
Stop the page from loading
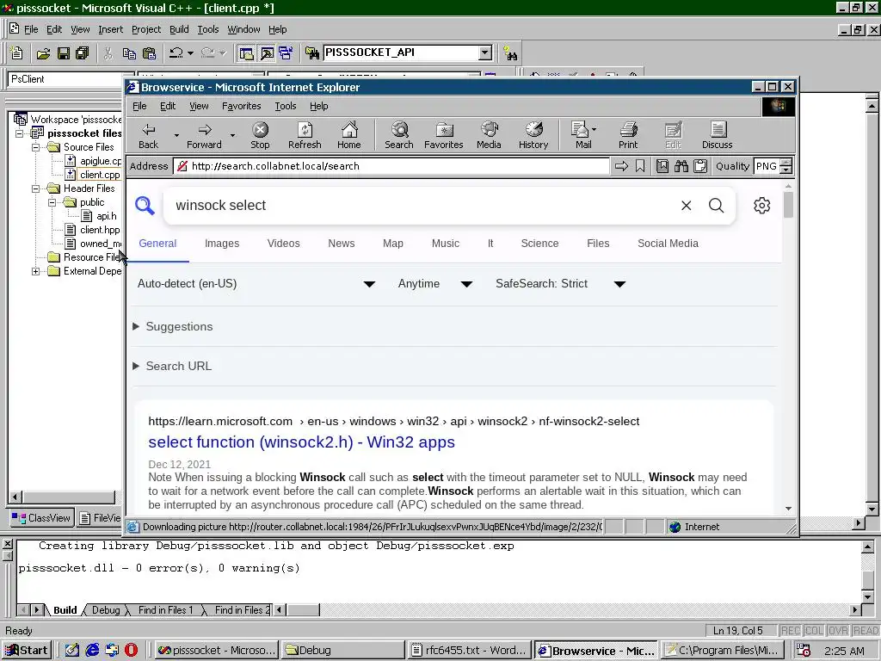coord(260,135)
